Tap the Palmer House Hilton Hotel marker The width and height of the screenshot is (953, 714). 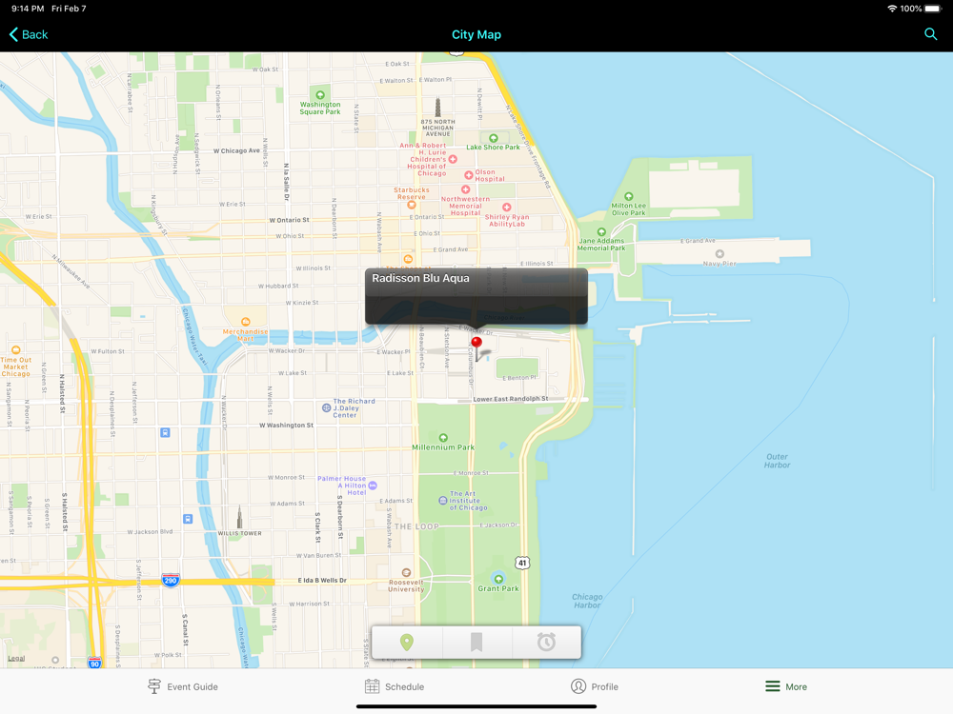point(373,486)
